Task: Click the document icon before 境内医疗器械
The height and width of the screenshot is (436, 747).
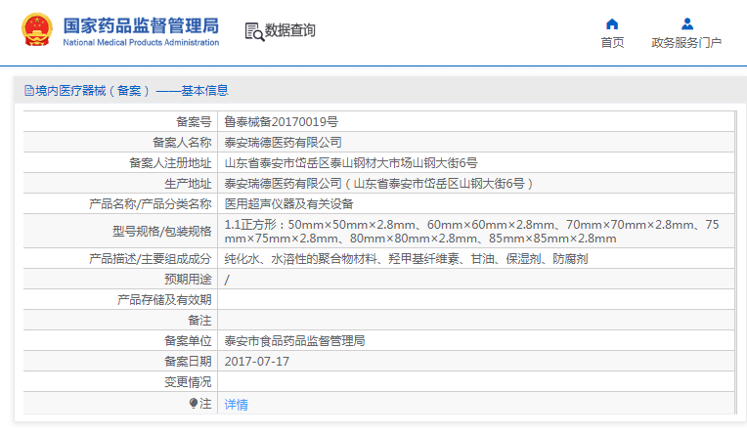Action: point(29,91)
